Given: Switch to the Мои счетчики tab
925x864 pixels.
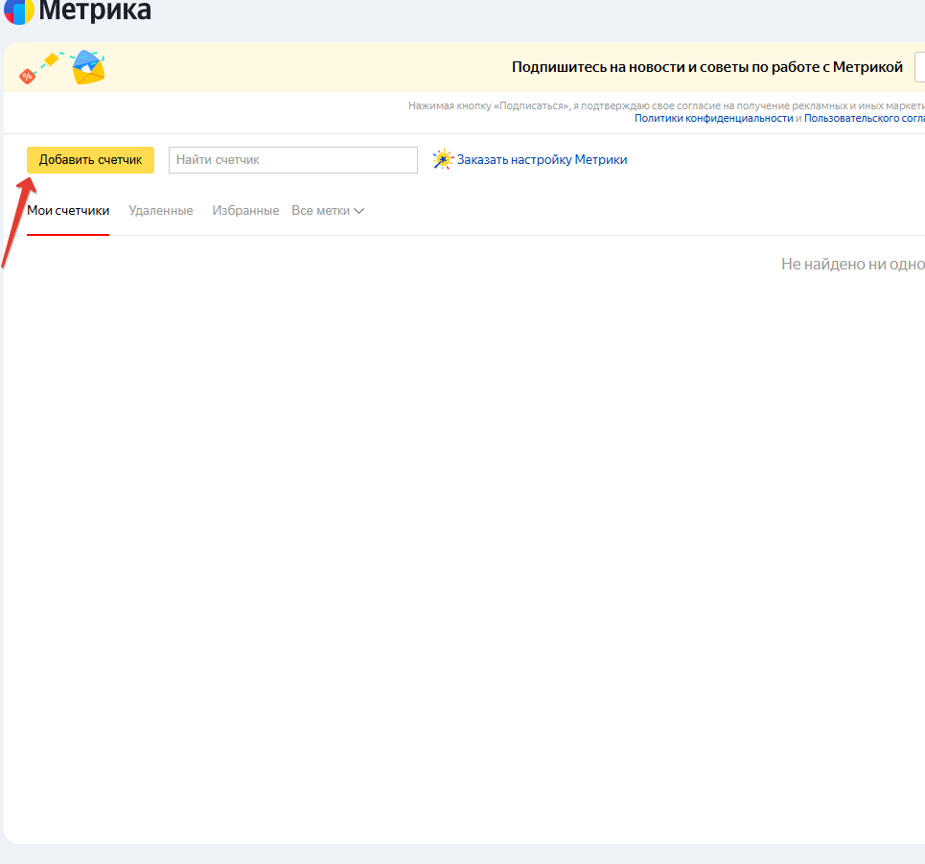Looking at the screenshot, I should (x=68, y=211).
